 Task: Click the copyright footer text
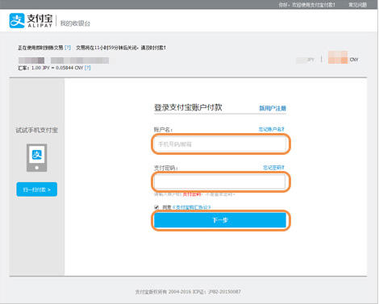(x=188, y=292)
